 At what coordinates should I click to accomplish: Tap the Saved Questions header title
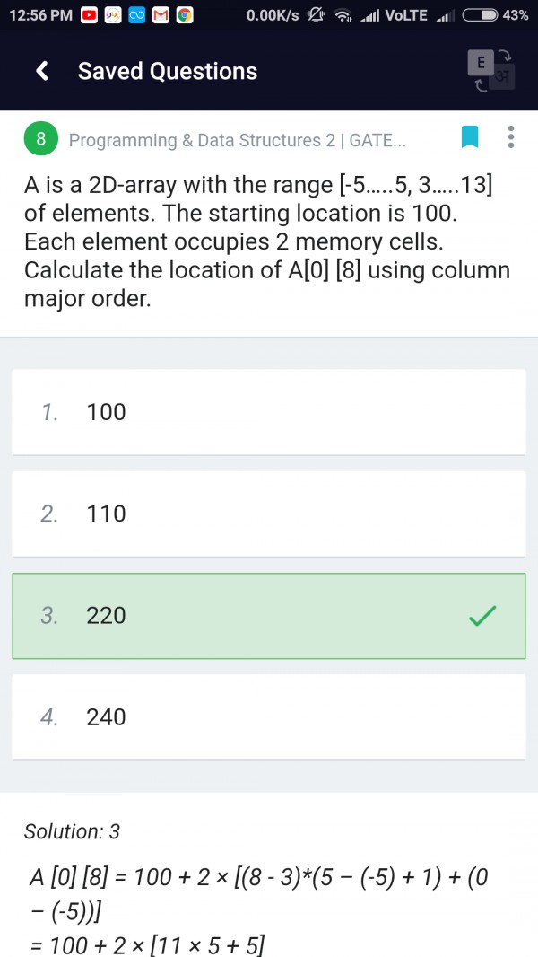(x=167, y=71)
